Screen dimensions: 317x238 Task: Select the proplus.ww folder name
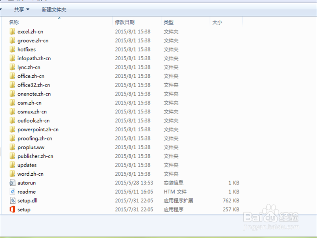click(31, 147)
